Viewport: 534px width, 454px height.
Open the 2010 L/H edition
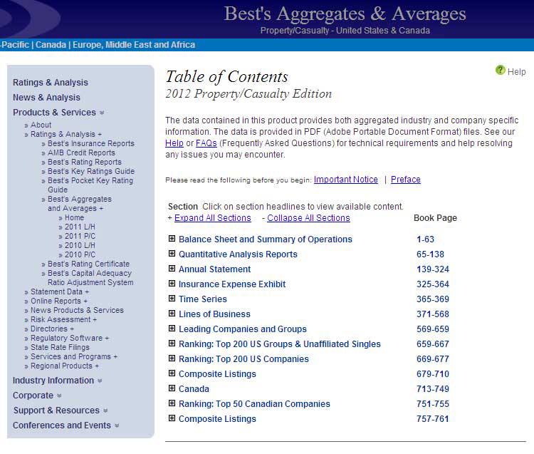pos(80,245)
